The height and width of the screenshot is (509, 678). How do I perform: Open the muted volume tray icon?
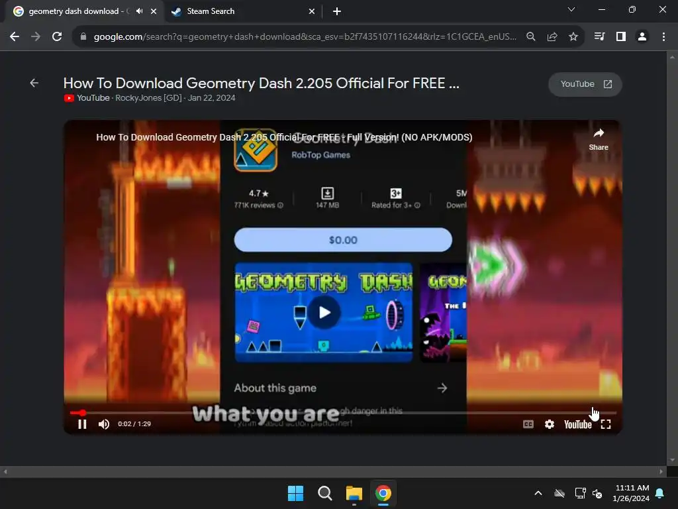click(x=598, y=493)
